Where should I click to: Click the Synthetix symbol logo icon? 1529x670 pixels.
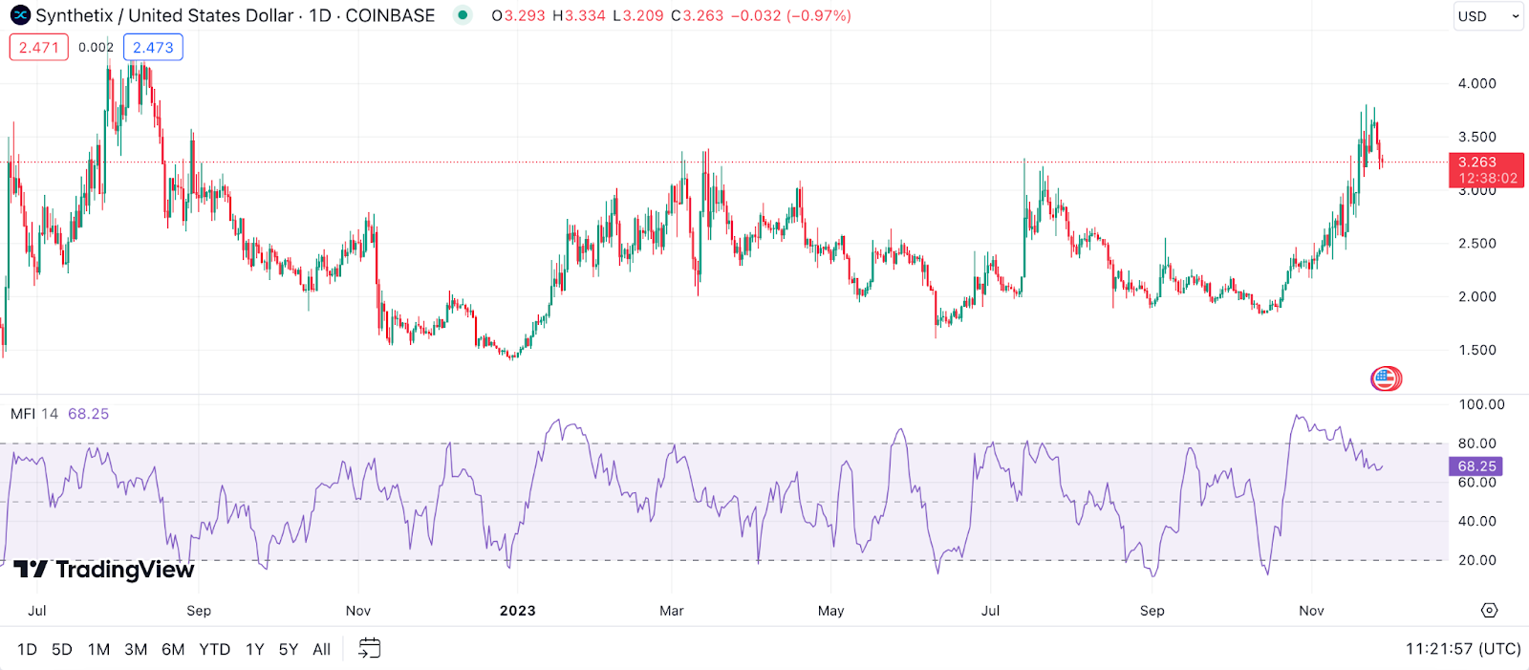tap(20, 15)
